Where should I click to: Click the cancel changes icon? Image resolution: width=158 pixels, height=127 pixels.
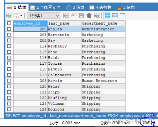[x=97, y=16]
